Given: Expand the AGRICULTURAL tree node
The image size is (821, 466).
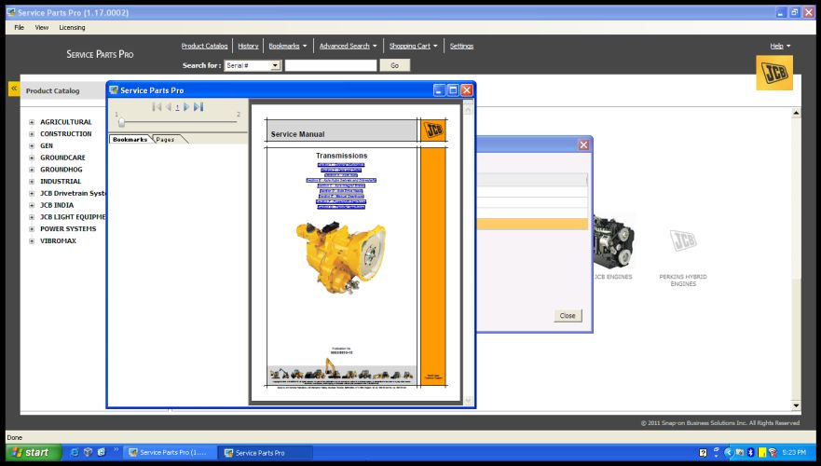Looking at the screenshot, I should pos(32,122).
